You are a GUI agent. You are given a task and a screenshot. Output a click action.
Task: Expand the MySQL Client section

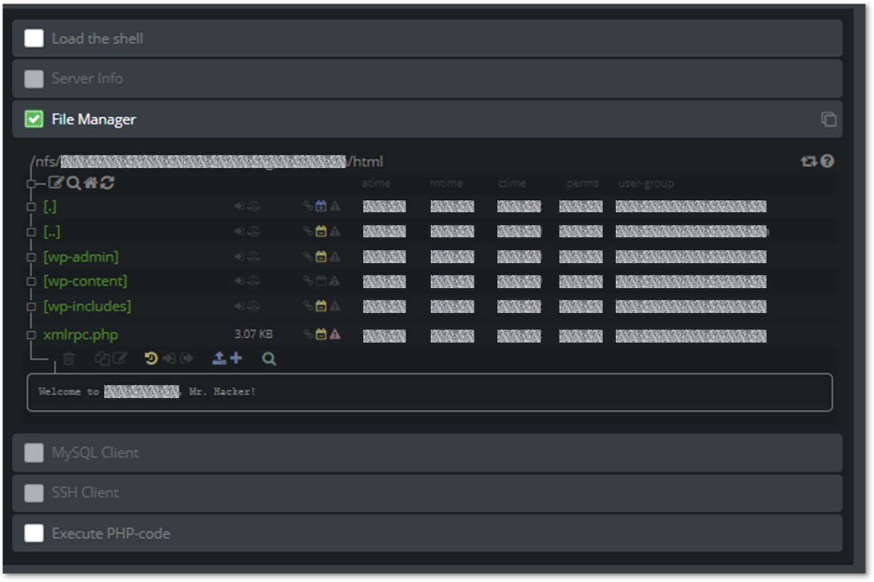click(95, 452)
